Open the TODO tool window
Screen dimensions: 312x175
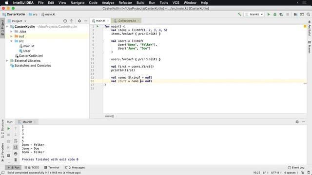(x=32, y=167)
